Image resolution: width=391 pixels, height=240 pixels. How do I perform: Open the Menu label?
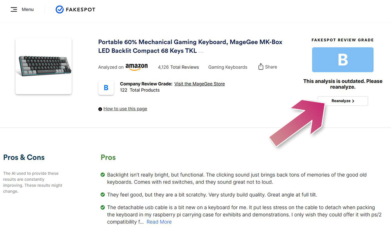click(27, 9)
